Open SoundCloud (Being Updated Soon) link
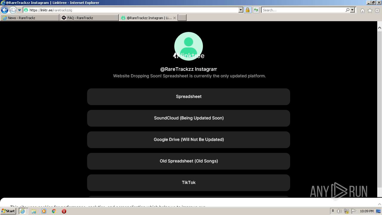Image resolution: width=382 pixels, height=215 pixels. 189,118
